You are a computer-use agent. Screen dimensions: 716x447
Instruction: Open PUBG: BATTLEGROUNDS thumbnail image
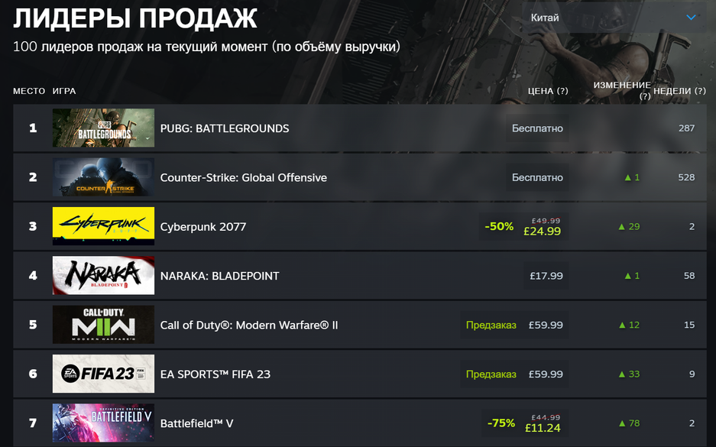pyautogui.click(x=103, y=128)
